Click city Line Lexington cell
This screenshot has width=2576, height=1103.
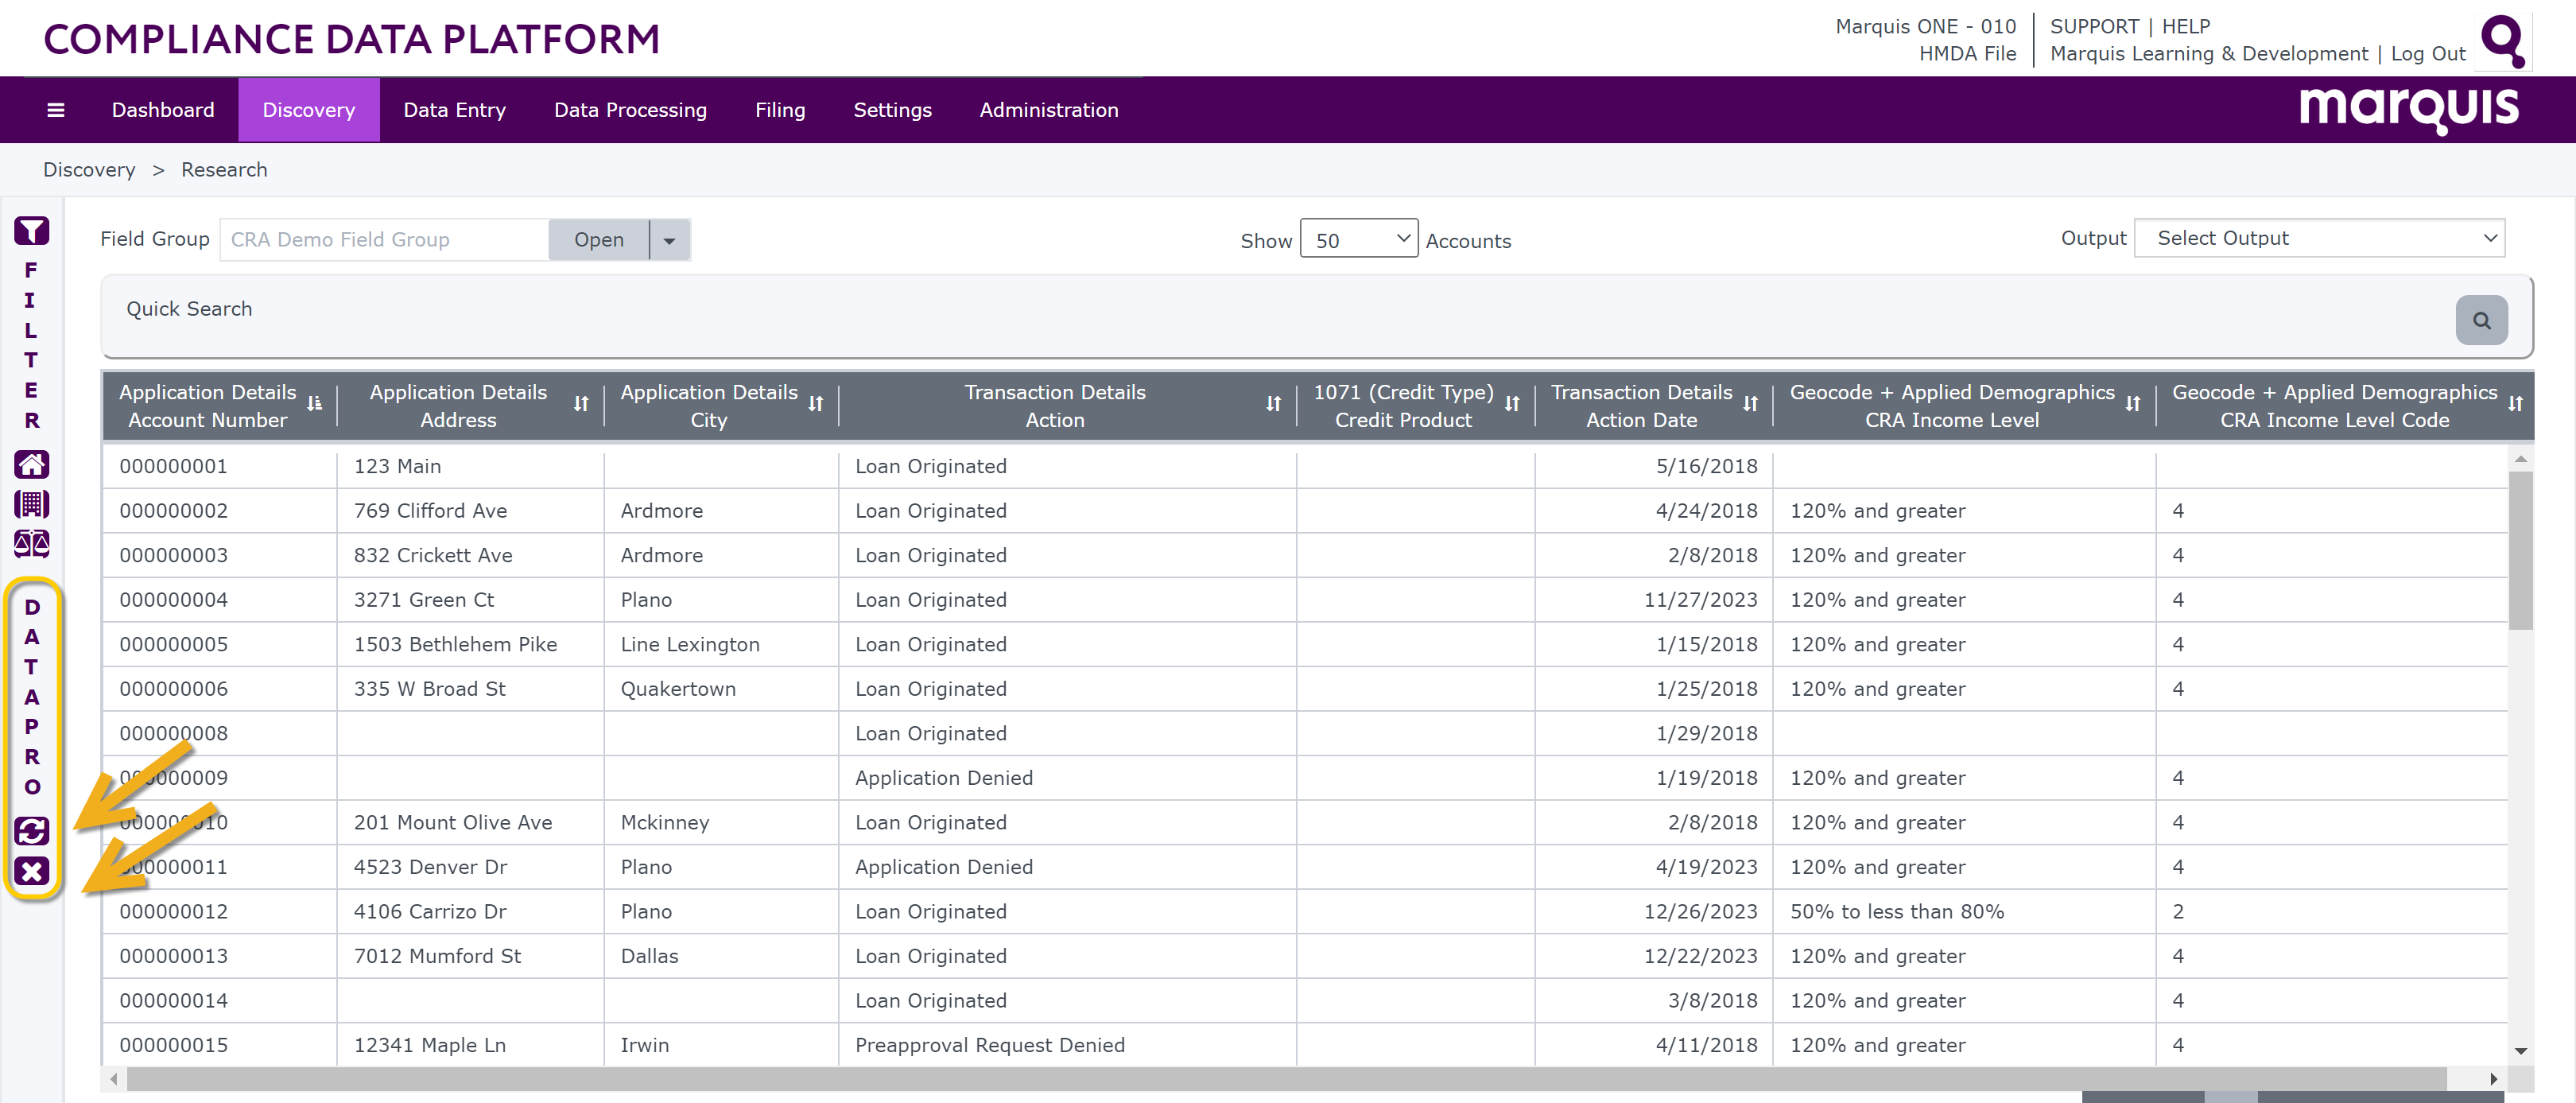pyautogui.click(x=690, y=645)
